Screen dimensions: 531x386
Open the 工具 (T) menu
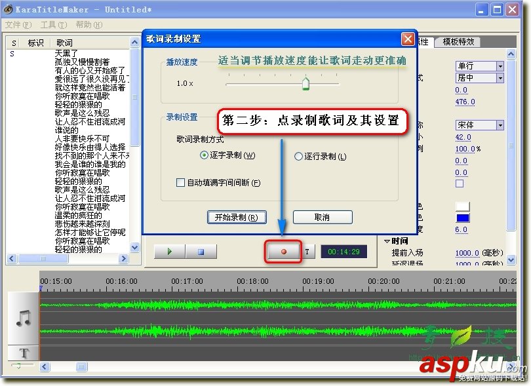pyautogui.click(x=54, y=25)
